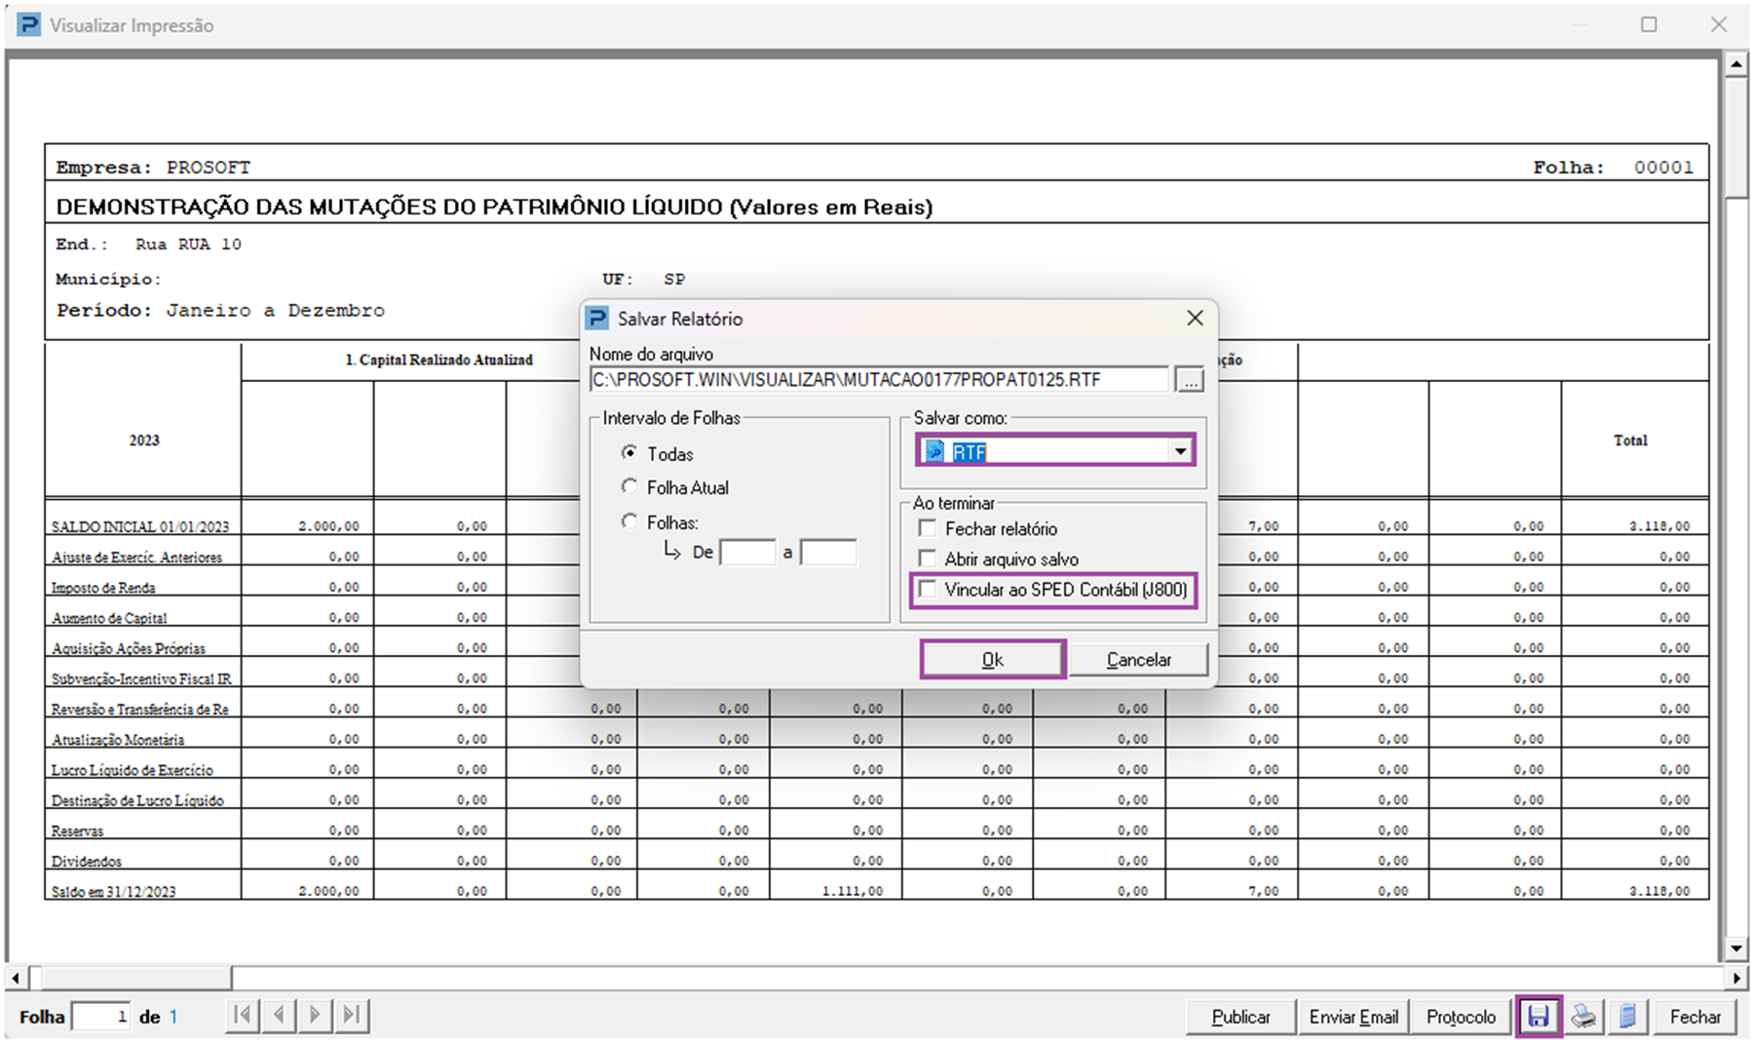
Task: Click the Publicar button
Action: click(x=1240, y=1017)
